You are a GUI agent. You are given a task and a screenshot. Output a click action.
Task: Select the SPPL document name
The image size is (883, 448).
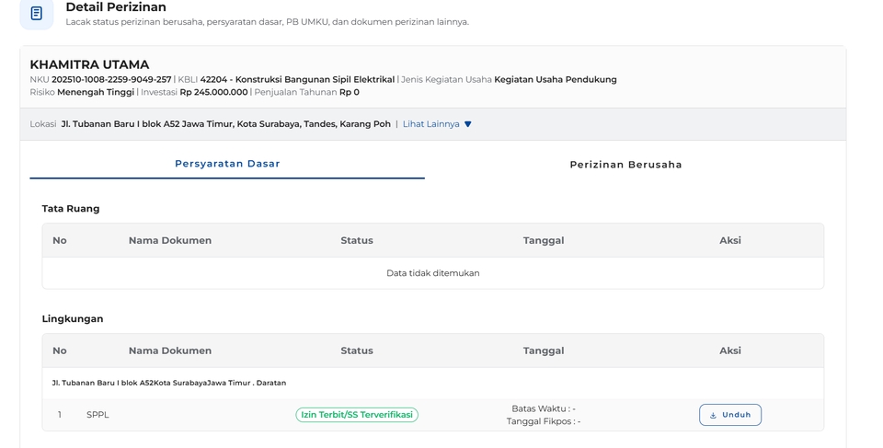coord(97,415)
